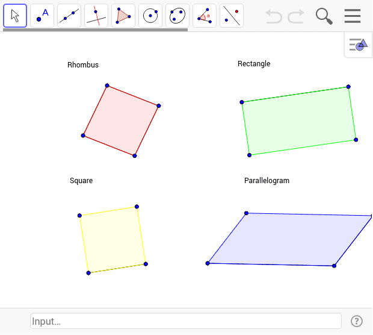Screen dimensions: 373x335
Task: Select the yellow square shape interior
Action: [x=113, y=240]
